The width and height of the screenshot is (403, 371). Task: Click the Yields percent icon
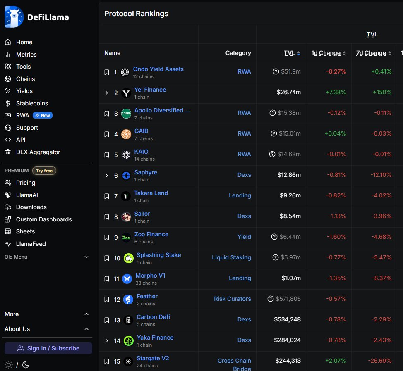pos(8,91)
